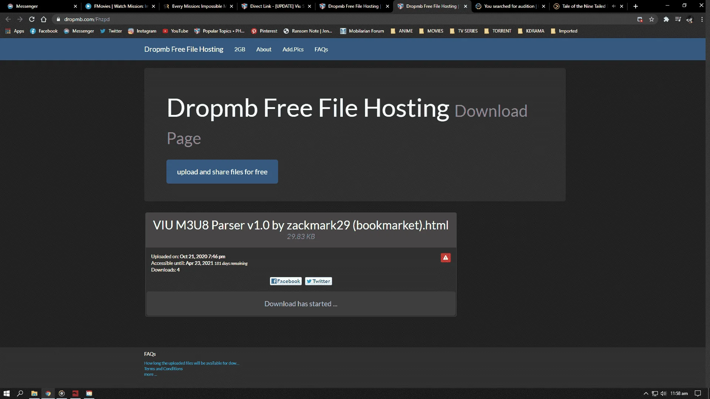Expand the MOVIES bookmark folder

click(431, 31)
